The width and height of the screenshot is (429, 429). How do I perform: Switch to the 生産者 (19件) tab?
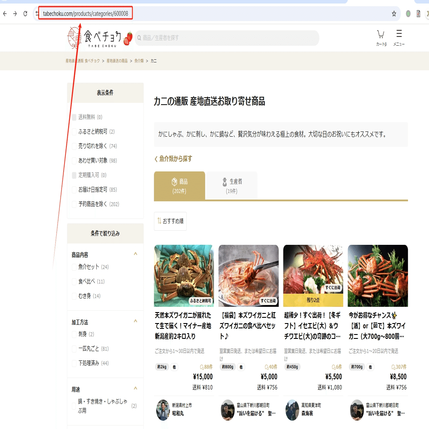(x=232, y=186)
